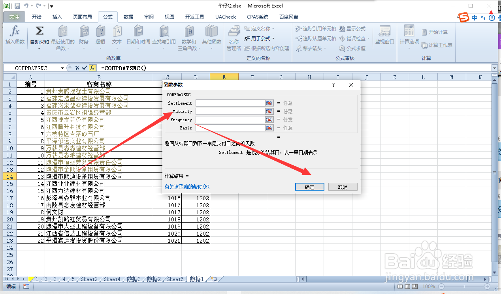Click the range selector icon for Maturity

tap(269, 111)
